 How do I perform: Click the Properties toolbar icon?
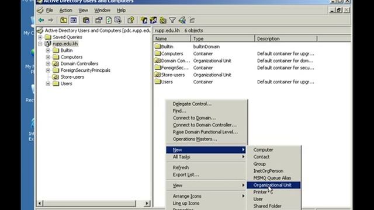click(x=99, y=20)
